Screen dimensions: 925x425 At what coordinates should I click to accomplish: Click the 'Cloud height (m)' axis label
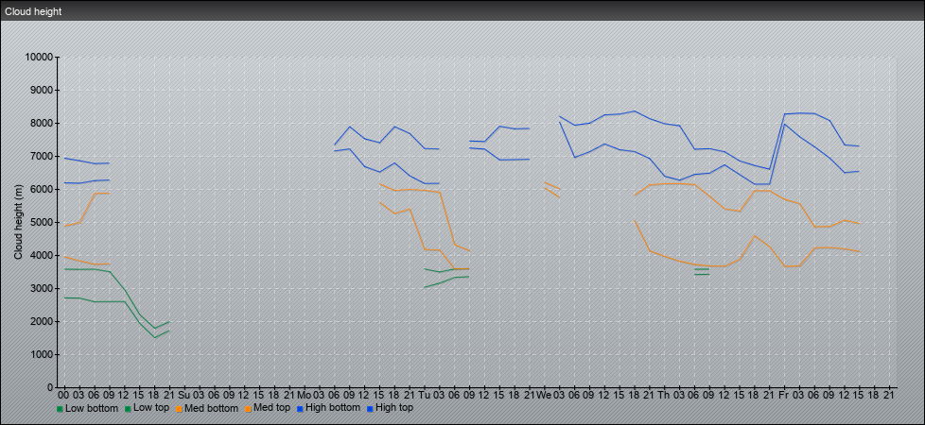(18, 222)
